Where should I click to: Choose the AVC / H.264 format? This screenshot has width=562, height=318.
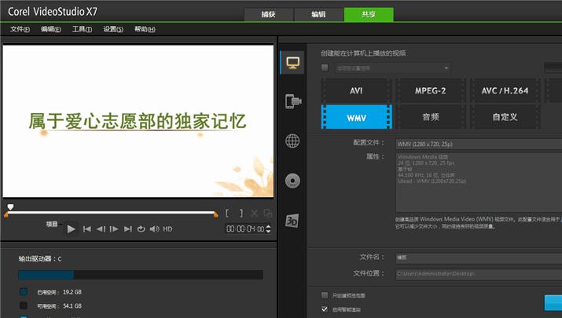(505, 90)
